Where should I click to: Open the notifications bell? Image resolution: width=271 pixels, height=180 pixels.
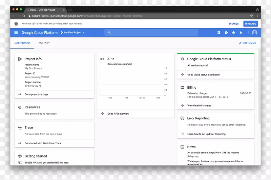click(x=241, y=33)
